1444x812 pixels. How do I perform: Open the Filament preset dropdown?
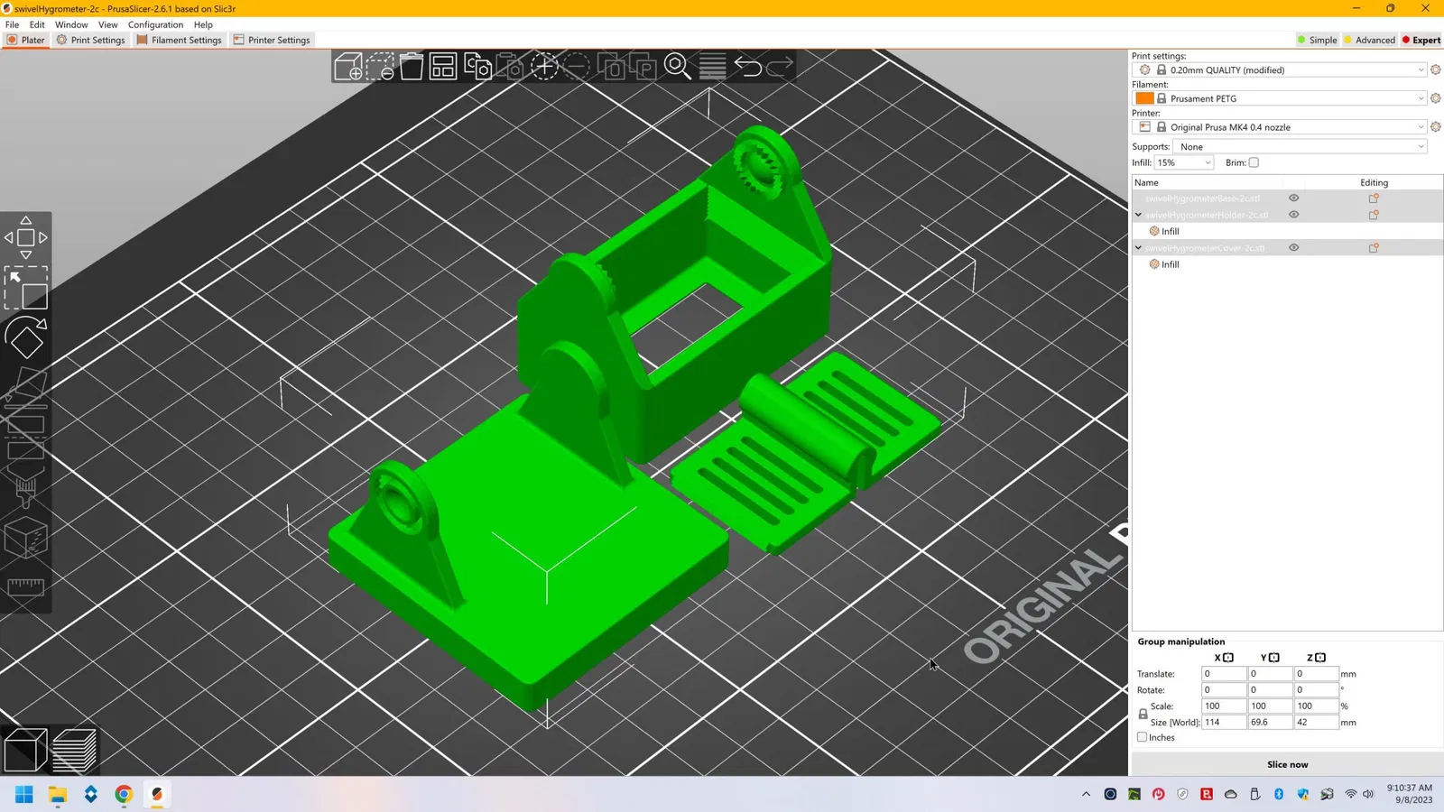[x=1280, y=98]
